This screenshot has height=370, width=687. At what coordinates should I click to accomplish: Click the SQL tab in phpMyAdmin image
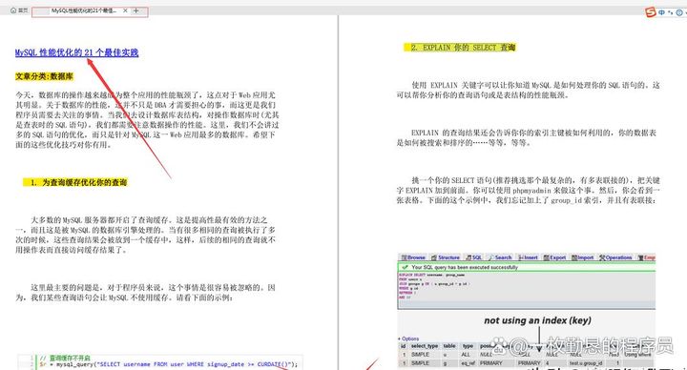[474, 257]
